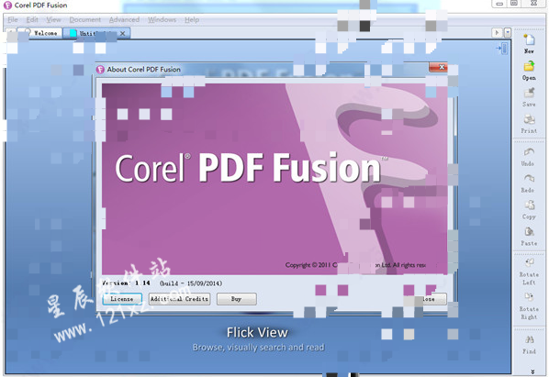
Task: Open the Advanced menu
Action: click(x=124, y=19)
